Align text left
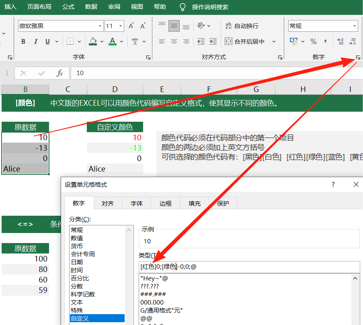This screenshot has width=363, height=325. pos(162,42)
